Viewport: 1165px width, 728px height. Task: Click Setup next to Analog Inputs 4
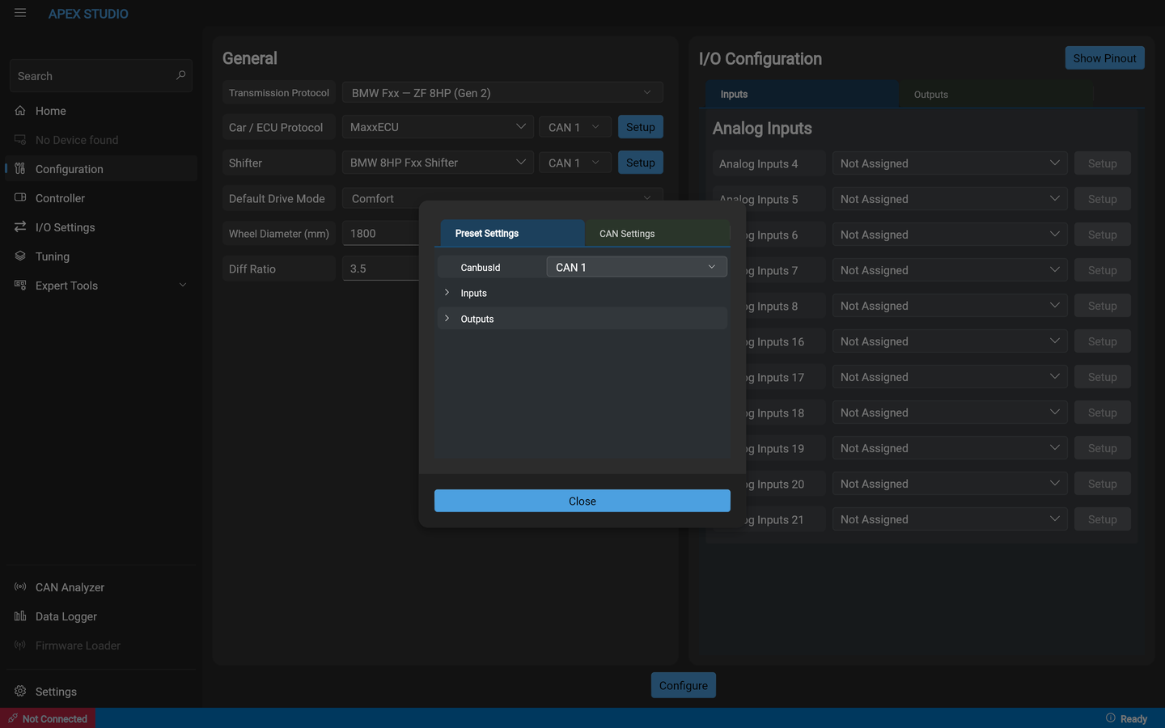1103,163
